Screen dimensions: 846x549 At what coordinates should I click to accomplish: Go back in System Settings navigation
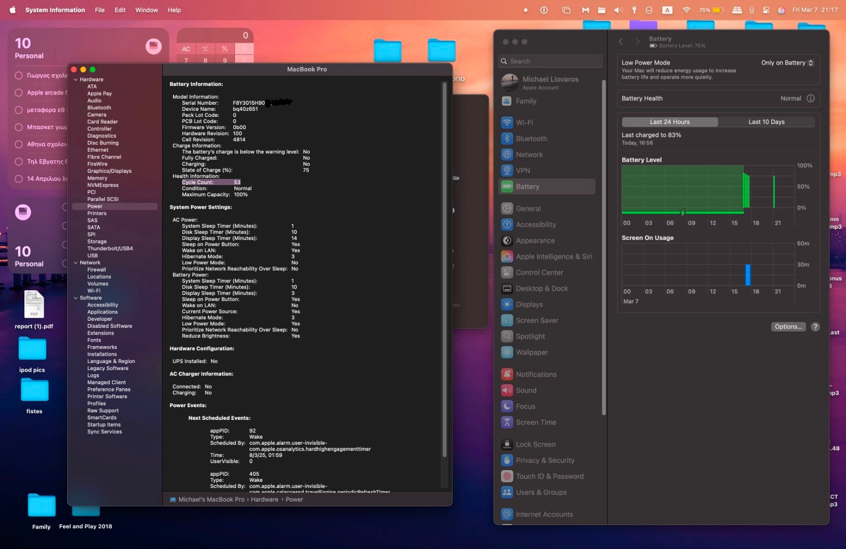[621, 42]
